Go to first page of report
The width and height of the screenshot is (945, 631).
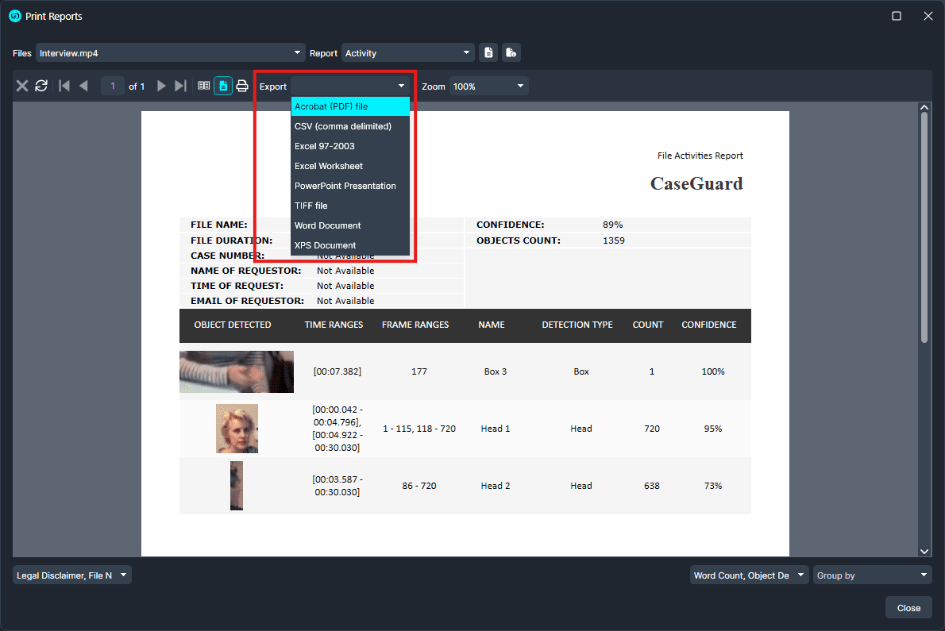64,86
